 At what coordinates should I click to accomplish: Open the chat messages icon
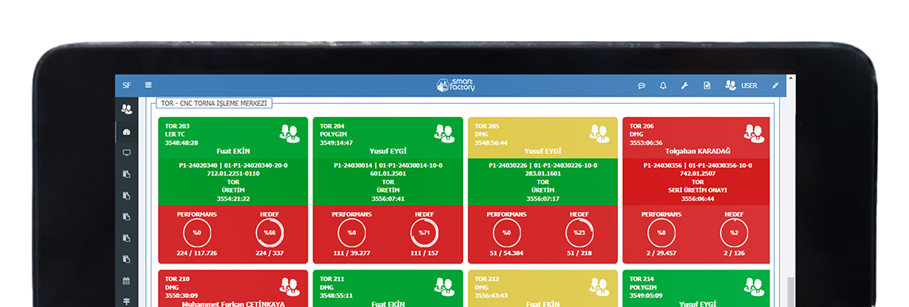[642, 85]
